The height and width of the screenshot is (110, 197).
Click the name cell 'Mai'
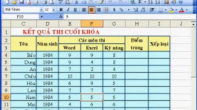click(x=23, y=104)
